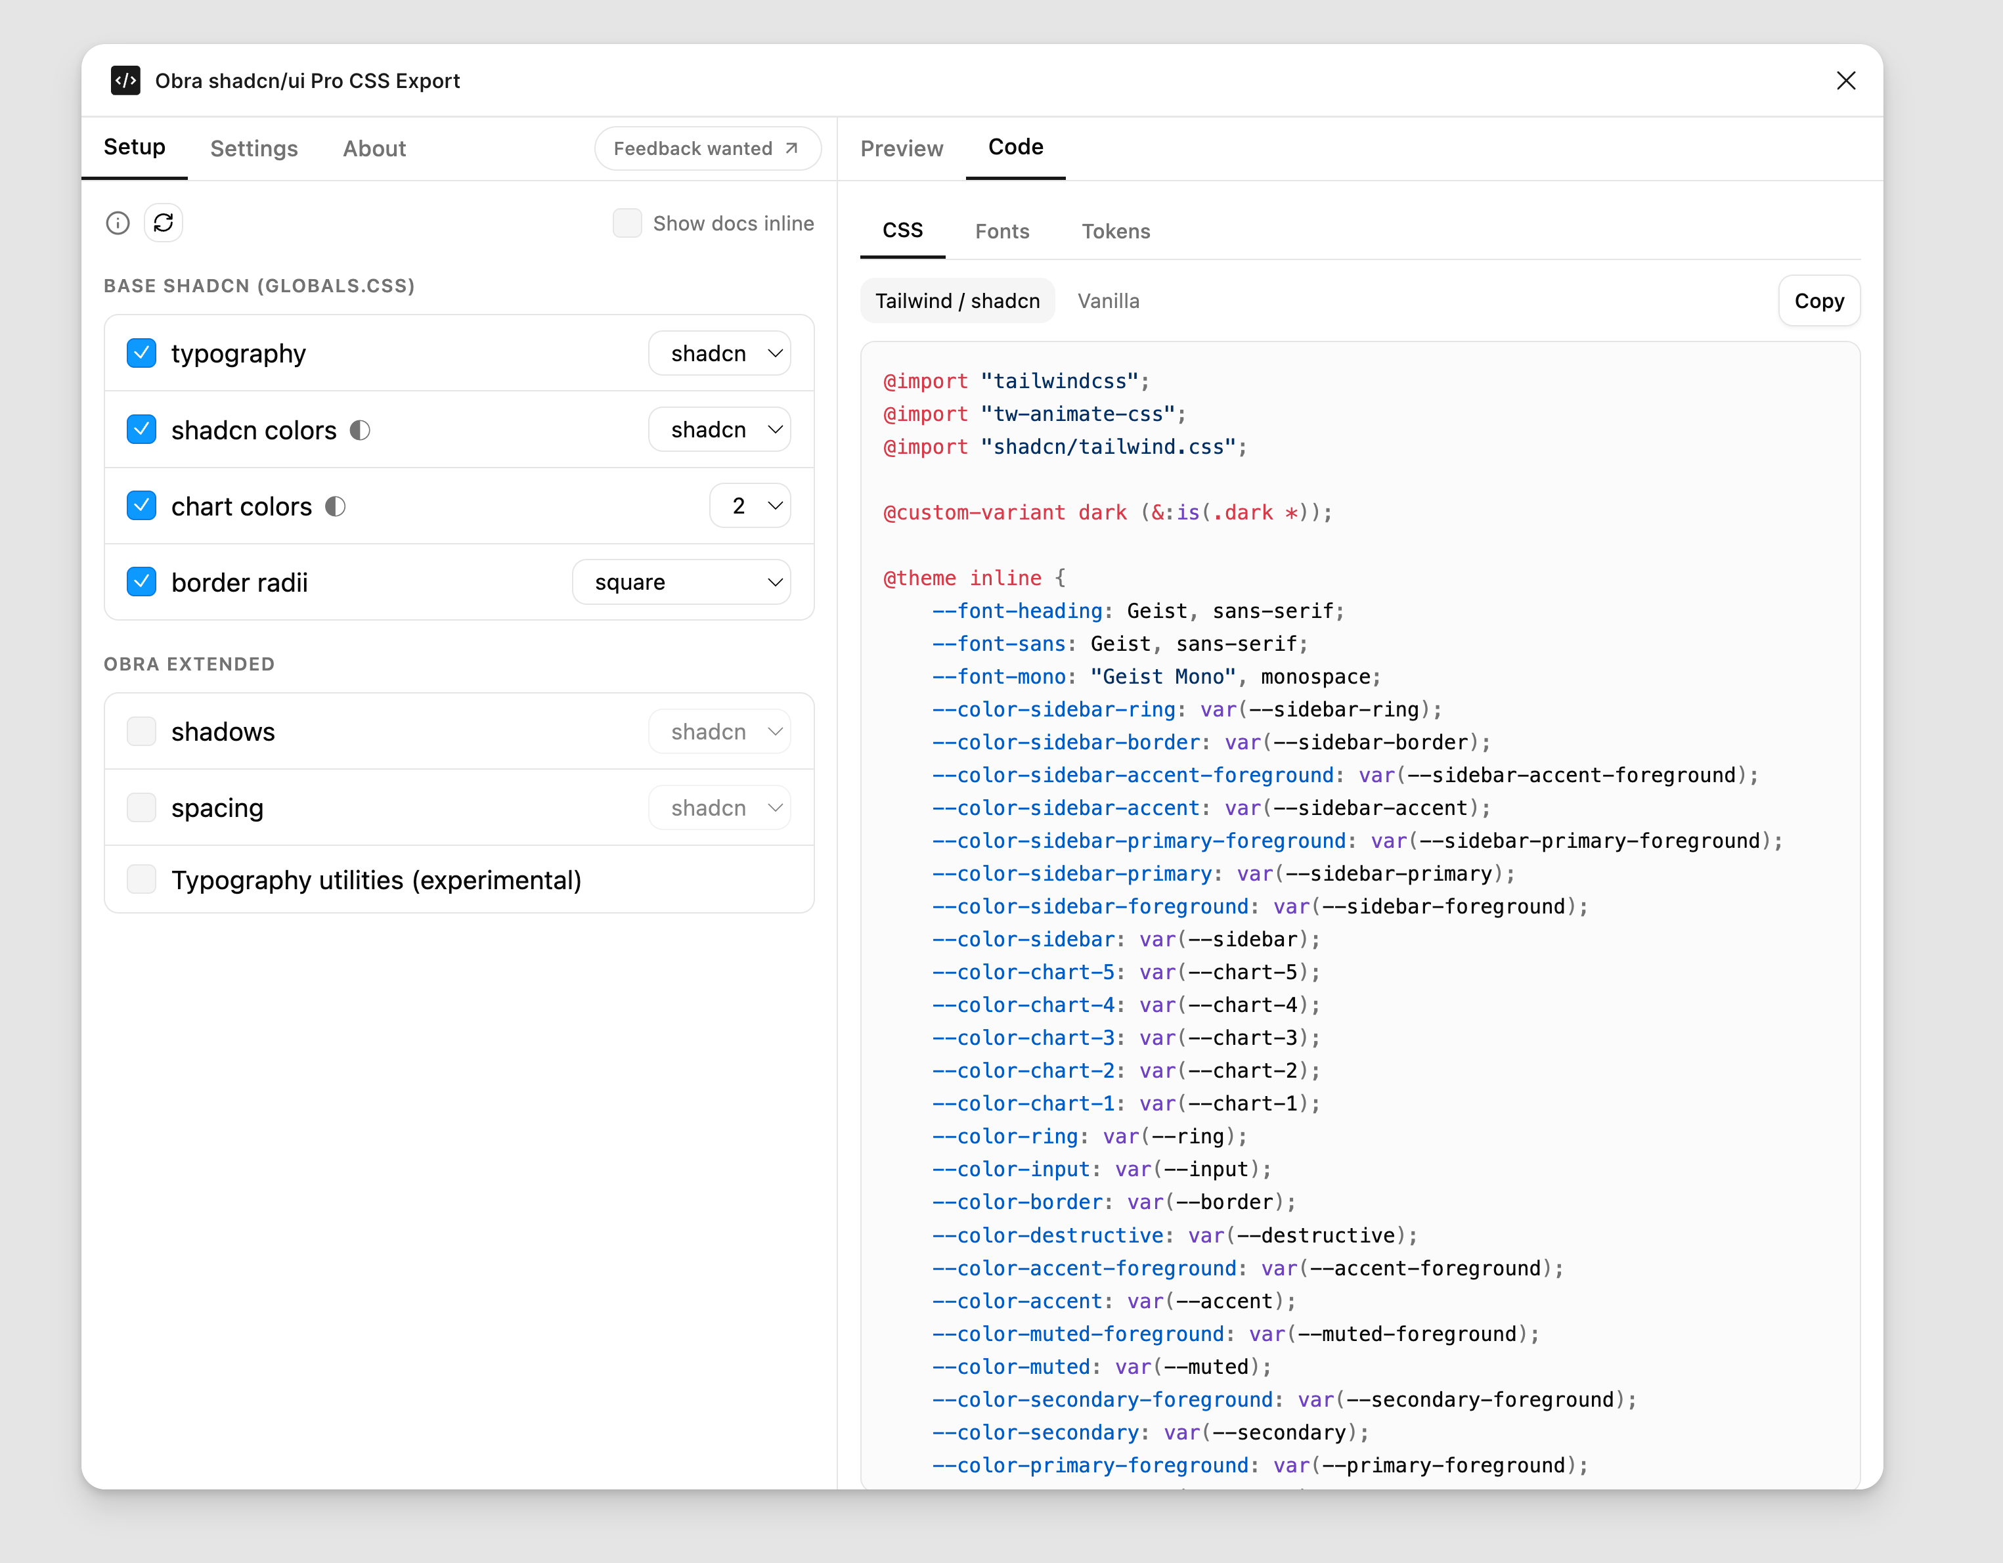Screen dimensions: 2003x1563
Task: Open the Fonts sub-tab
Action: pos(1002,231)
